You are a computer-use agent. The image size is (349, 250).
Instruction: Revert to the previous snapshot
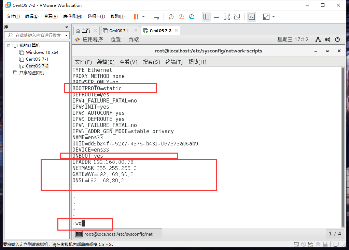[x=181, y=17]
